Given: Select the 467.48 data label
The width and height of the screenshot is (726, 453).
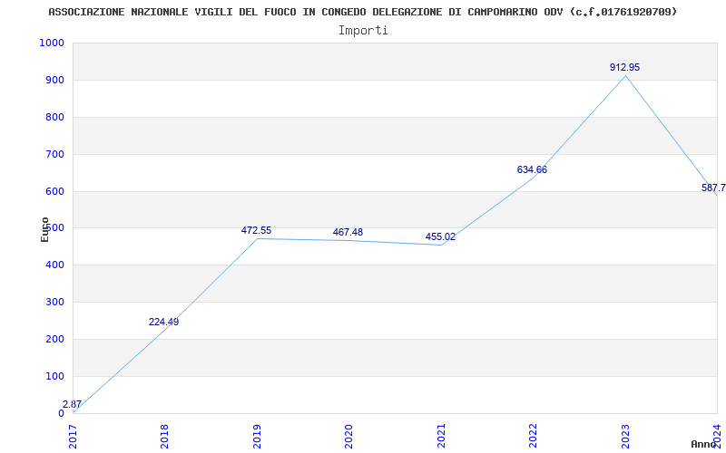Looking at the screenshot, I should pos(348,233).
